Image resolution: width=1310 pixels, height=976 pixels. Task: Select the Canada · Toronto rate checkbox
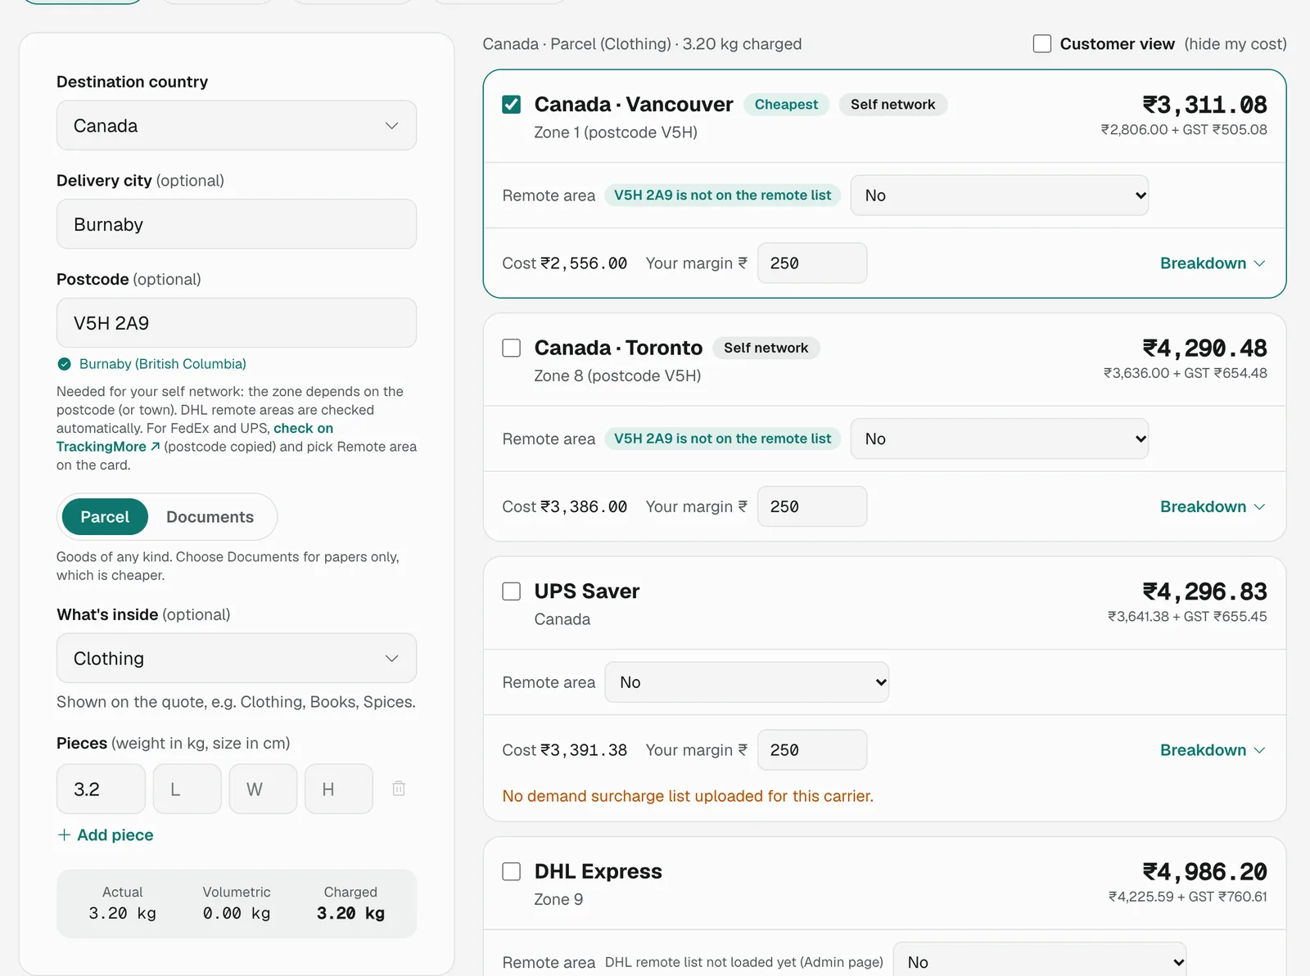(x=512, y=348)
